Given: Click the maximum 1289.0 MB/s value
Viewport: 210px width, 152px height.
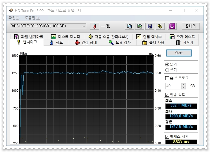Looking at the screenshot, I should pyautogui.click(x=181, y=116).
